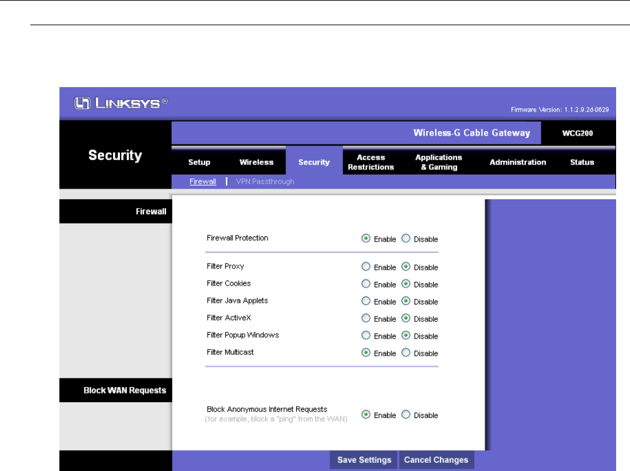Select Disable for Filter ActiveX
This screenshot has width=630, height=471.
coord(406,318)
